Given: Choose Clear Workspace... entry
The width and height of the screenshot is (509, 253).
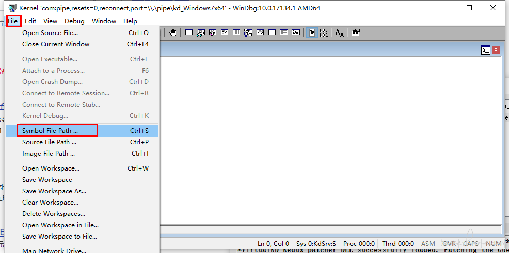Looking at the screenshot, I should click(82, 203).
